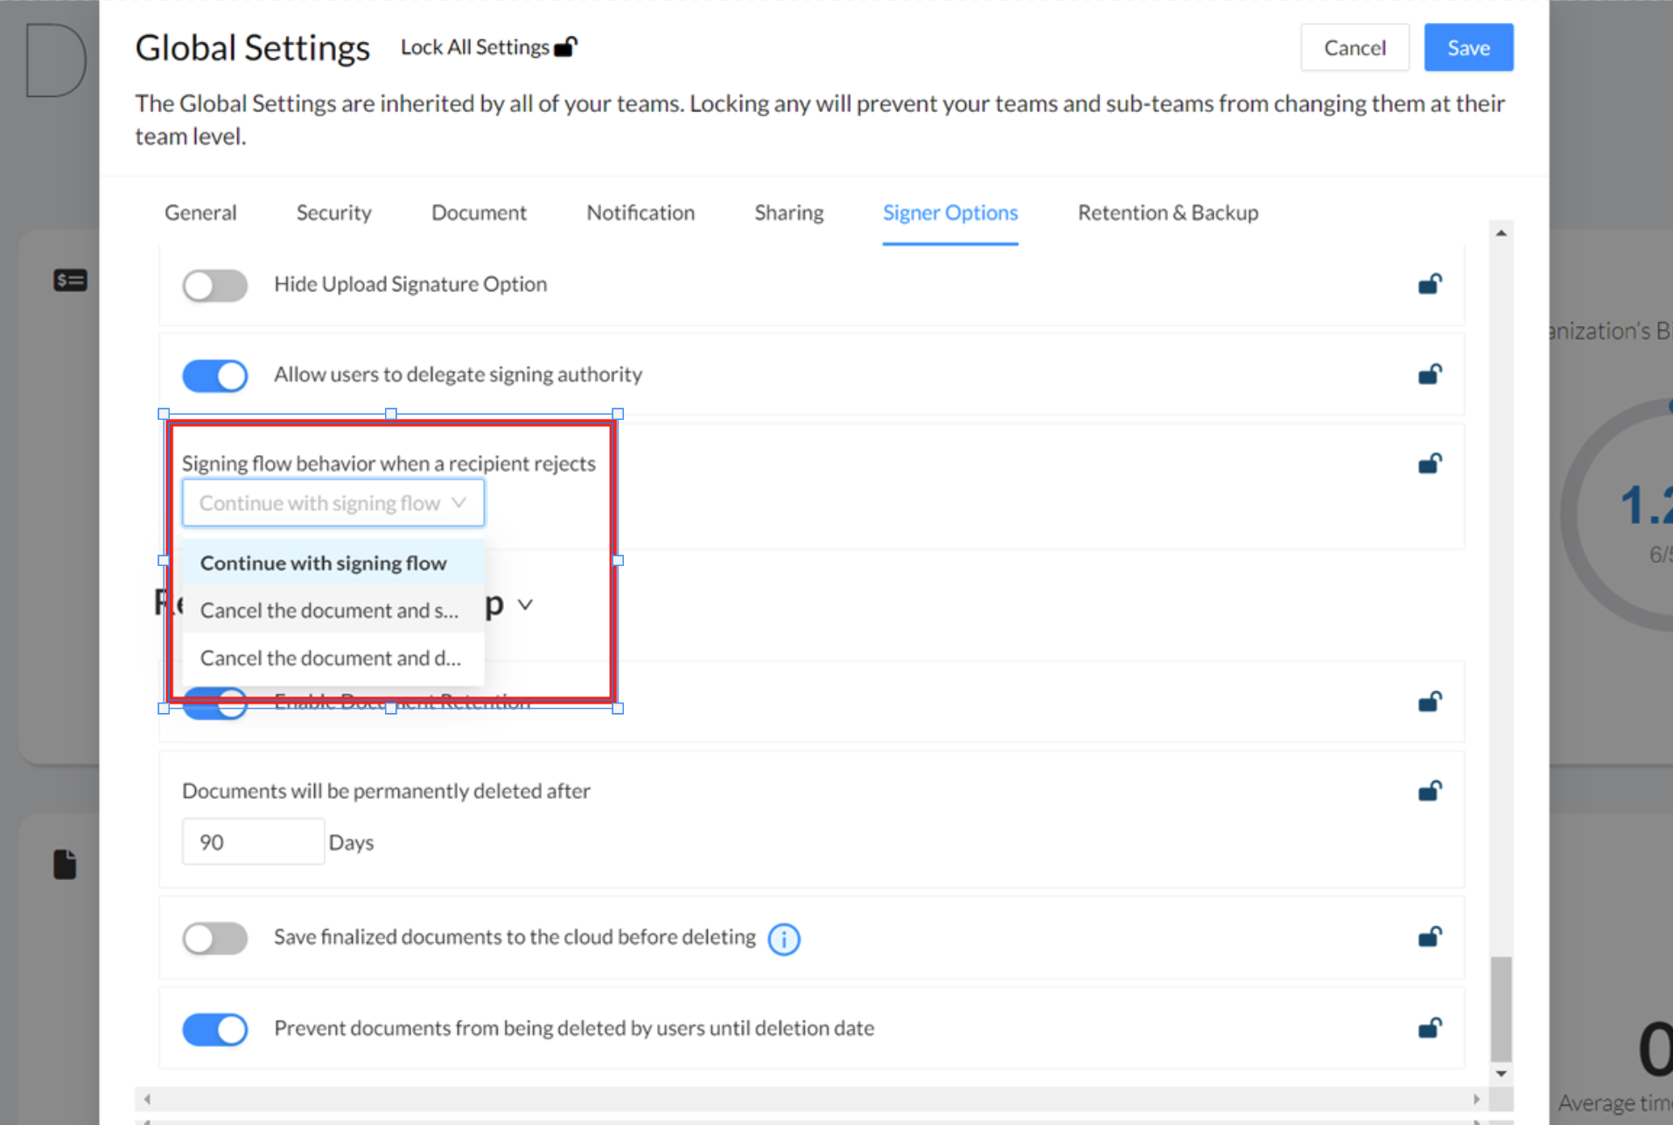Lock the prevent documents deletion setting
Image resolution: width=1673 pixels, height=1125 pixels.
(1429, 1028)
